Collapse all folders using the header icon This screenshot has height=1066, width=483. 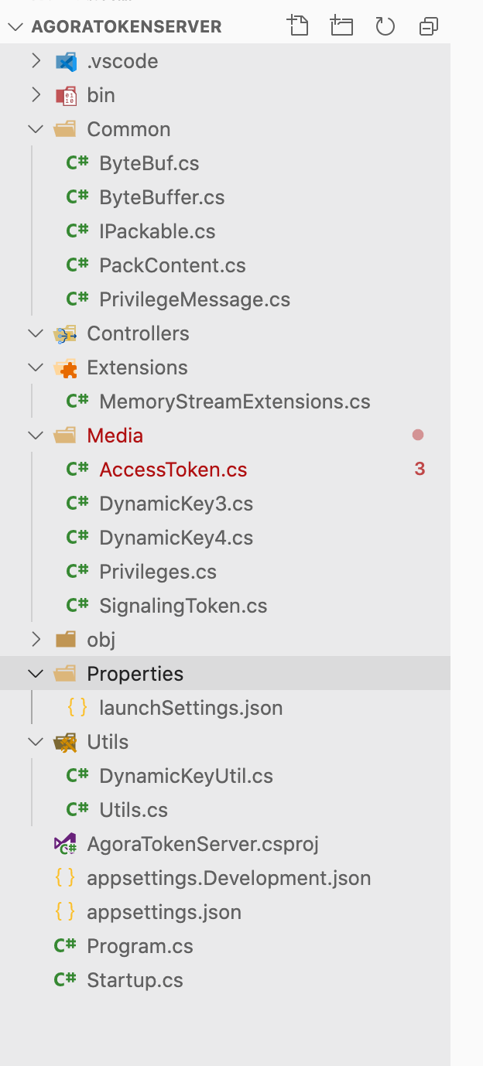pyautogui.click(x=429, y=27)
